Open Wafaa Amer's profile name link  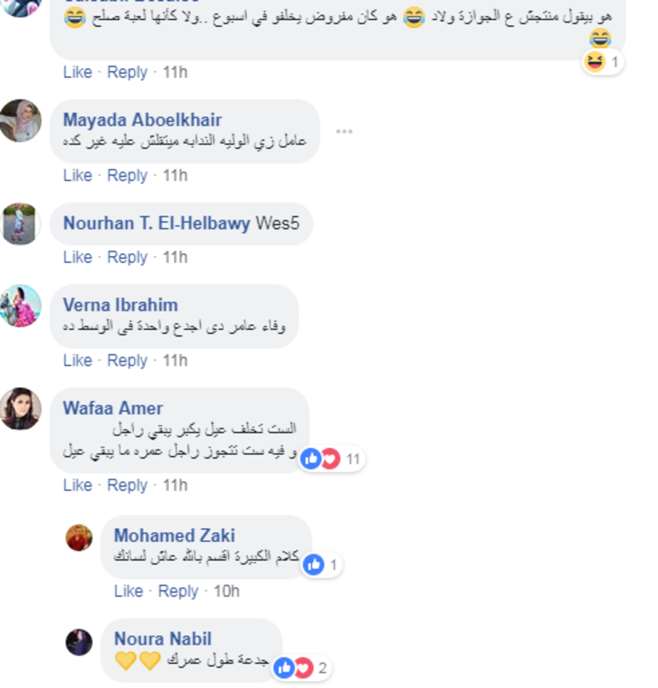(x=113, y=408)
